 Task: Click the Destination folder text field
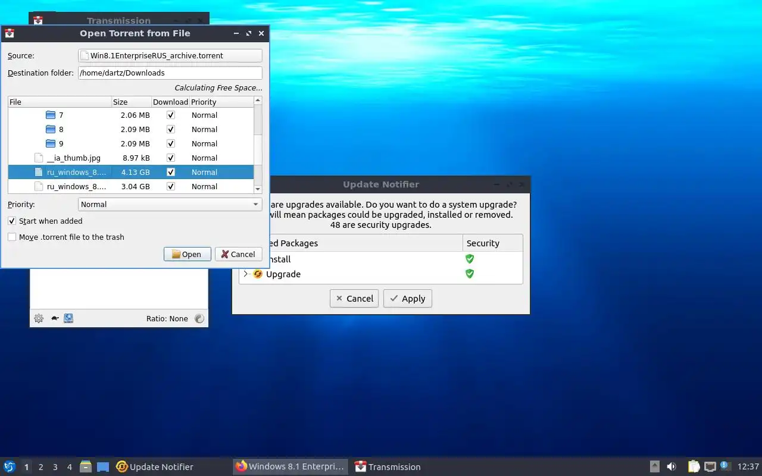(x=170, y=73)
